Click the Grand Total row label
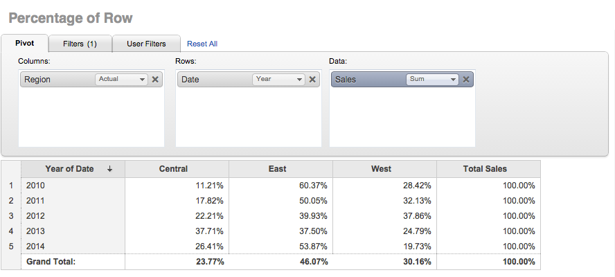 click(51, 262)
